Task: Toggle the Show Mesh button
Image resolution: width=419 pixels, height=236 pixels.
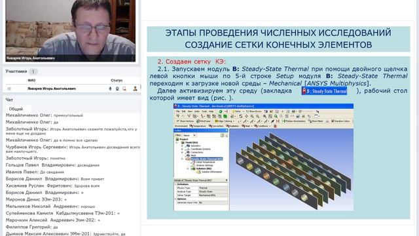Action: [316, 121]
